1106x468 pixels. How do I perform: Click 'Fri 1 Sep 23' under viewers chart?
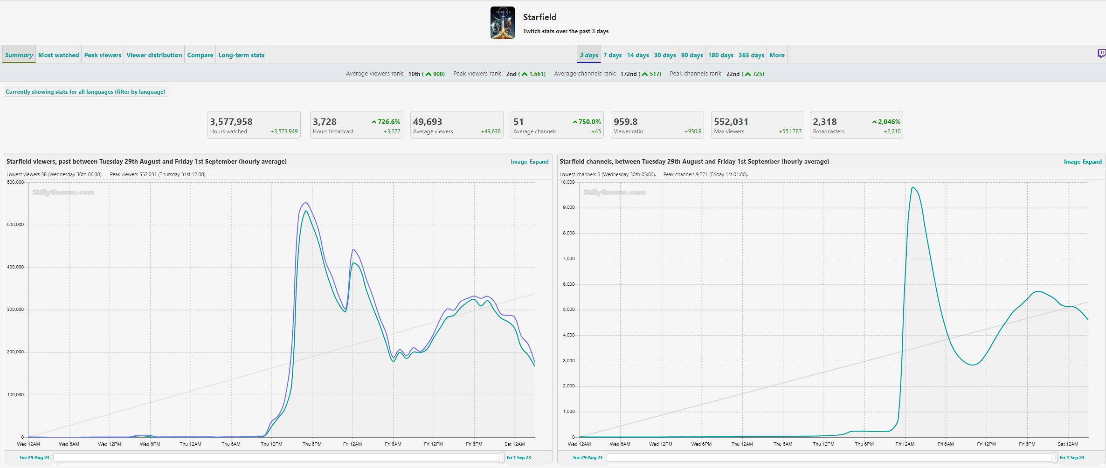518,458
